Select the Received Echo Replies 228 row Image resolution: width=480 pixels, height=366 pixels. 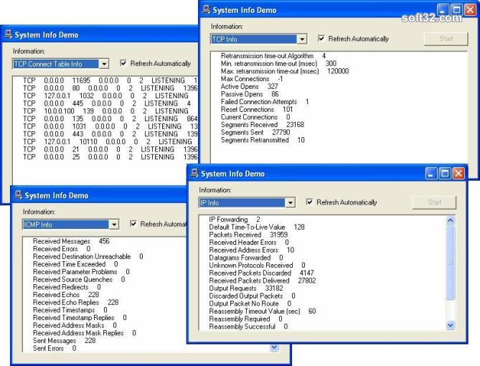(x=75, y=302)
